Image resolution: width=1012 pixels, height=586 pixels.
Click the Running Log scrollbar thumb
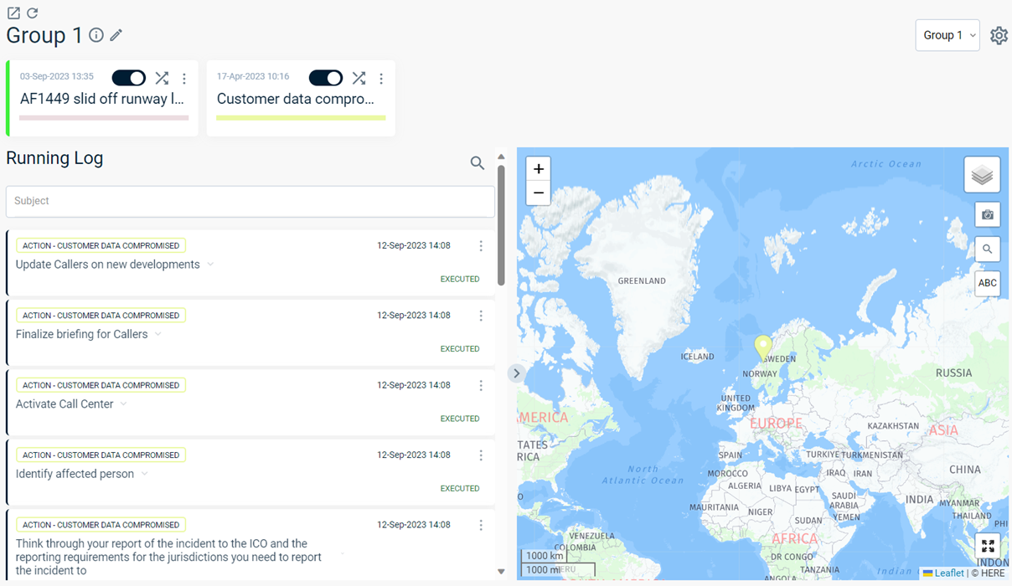[501, 224]
